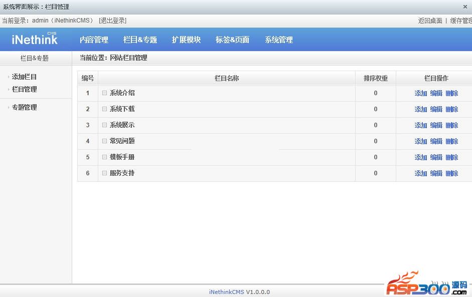The image size is (472, 297).
Task: Click 添加 for 模板手册 row
Action: click(420, 157)
